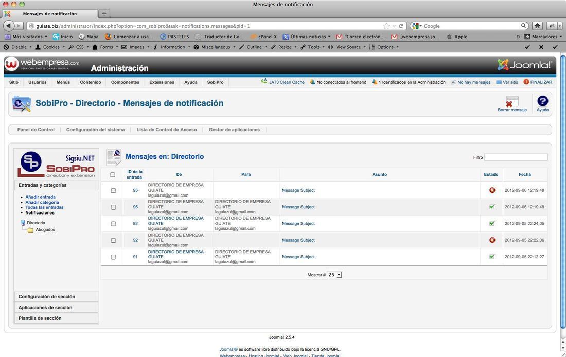Open Gestor de aplicaciones tab
Viewport: 566px width, 357px height.
pyautogui.click(x=234, y=130)
